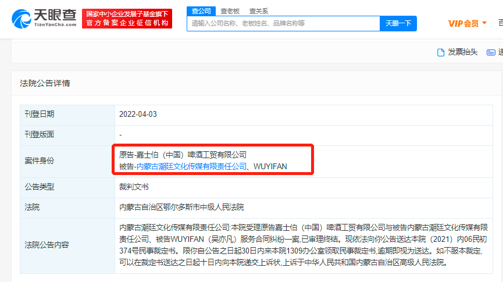Click the 刊登日期 row label
The height and width of the screenshot is (282, 503).
[40, 114]
